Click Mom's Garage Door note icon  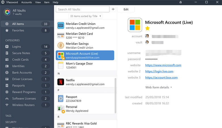click(61, 65)
